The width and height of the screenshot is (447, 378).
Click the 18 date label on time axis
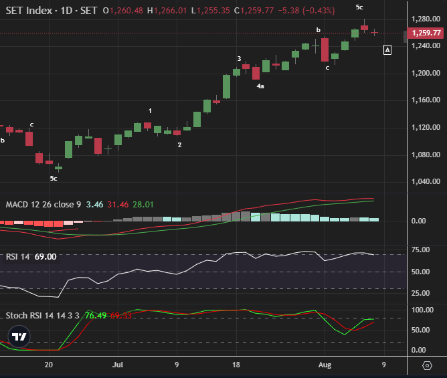tap(236, 365)
